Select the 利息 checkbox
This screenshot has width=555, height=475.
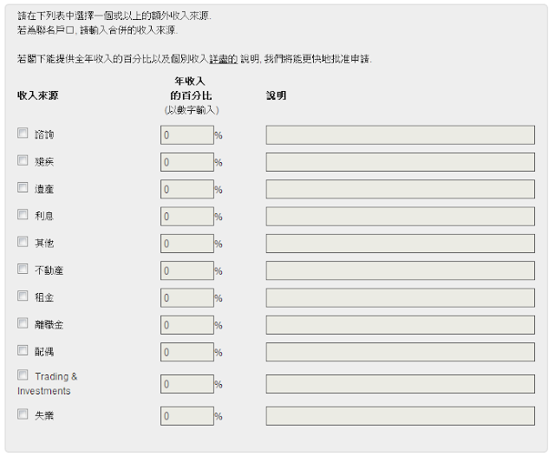click(23, 215)
